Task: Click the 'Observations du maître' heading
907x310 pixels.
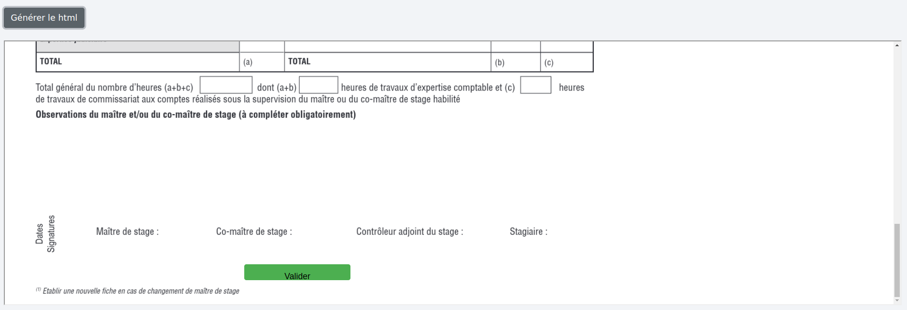Action: pos(195,115)
